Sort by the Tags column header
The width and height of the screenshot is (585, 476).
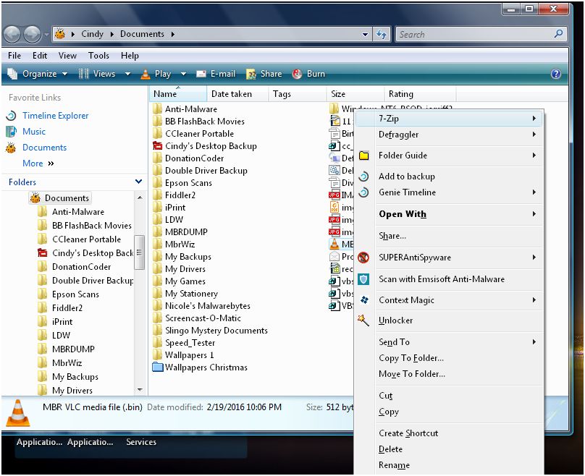point(298,94)
